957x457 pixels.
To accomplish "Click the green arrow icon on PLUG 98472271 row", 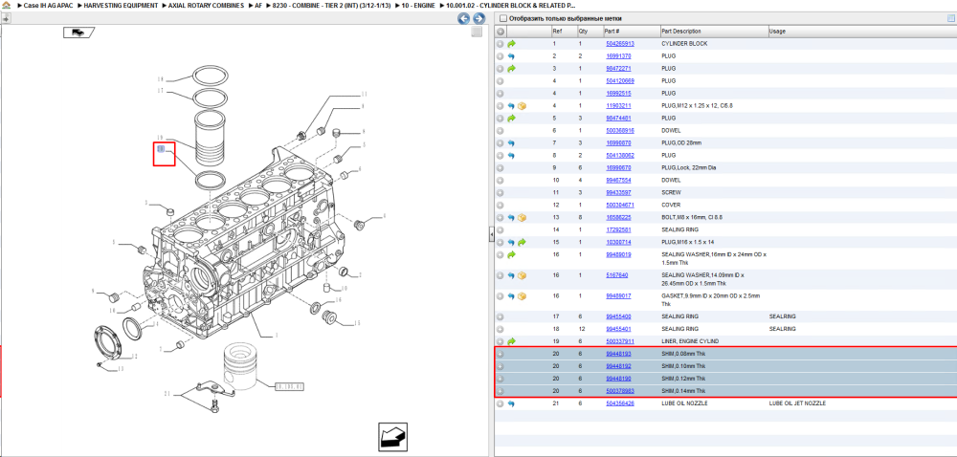I will (511, 68).
